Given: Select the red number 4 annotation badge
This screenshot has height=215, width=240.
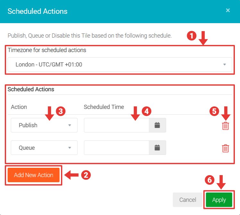Looking at the screenshot, I should (146, 111).
